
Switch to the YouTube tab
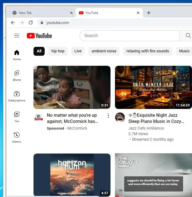pyautogui.click(x=109, y=13)
